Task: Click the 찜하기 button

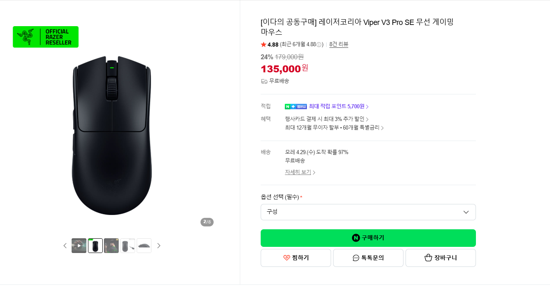Action: (295, 257)
